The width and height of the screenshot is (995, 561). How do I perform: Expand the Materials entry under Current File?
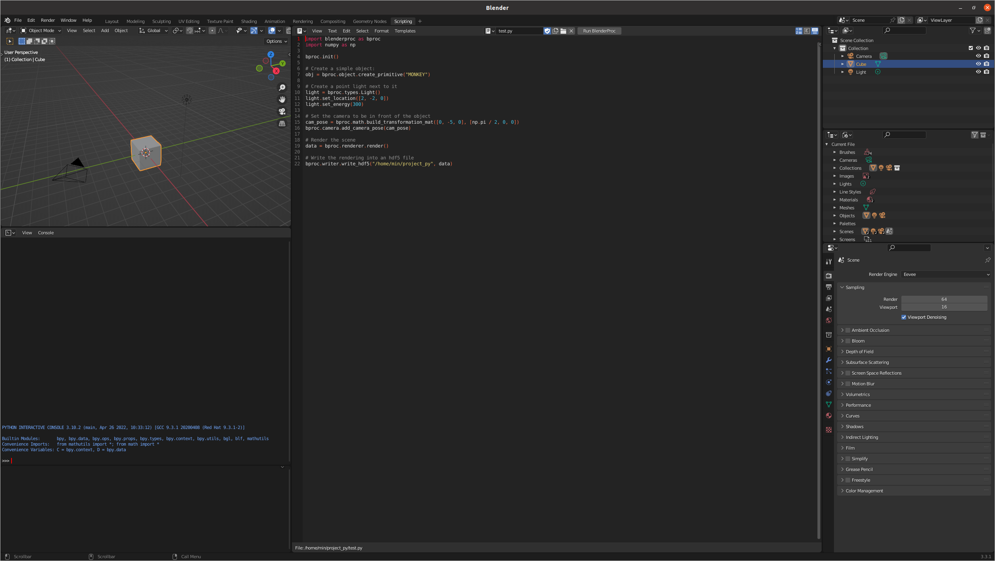tap(835, 200)
